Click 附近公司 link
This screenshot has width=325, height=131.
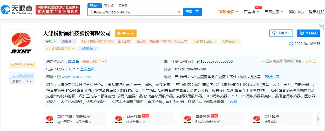tap(272, 77)
